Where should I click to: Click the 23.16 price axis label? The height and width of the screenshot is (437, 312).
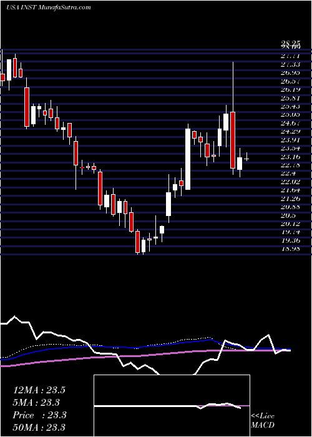coord(290,157)
